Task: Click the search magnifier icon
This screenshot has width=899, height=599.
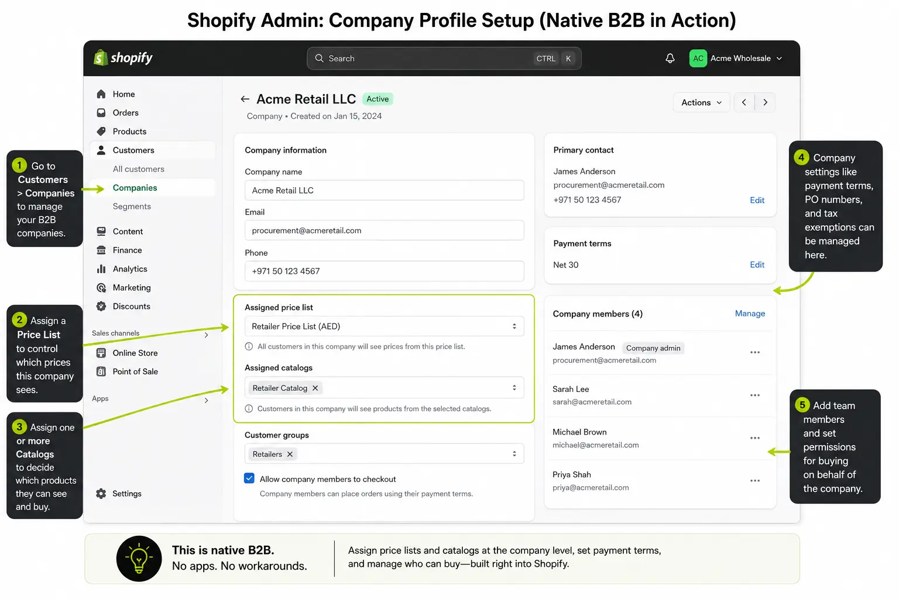Action: click(320, 58)
